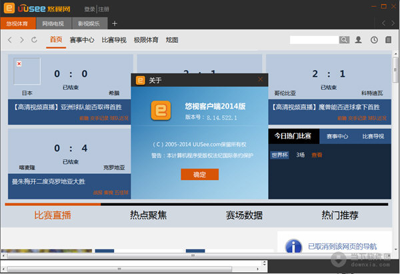
Task: Click the magnifier search icon
Action: pyautogui.click(x=344, y=40)
